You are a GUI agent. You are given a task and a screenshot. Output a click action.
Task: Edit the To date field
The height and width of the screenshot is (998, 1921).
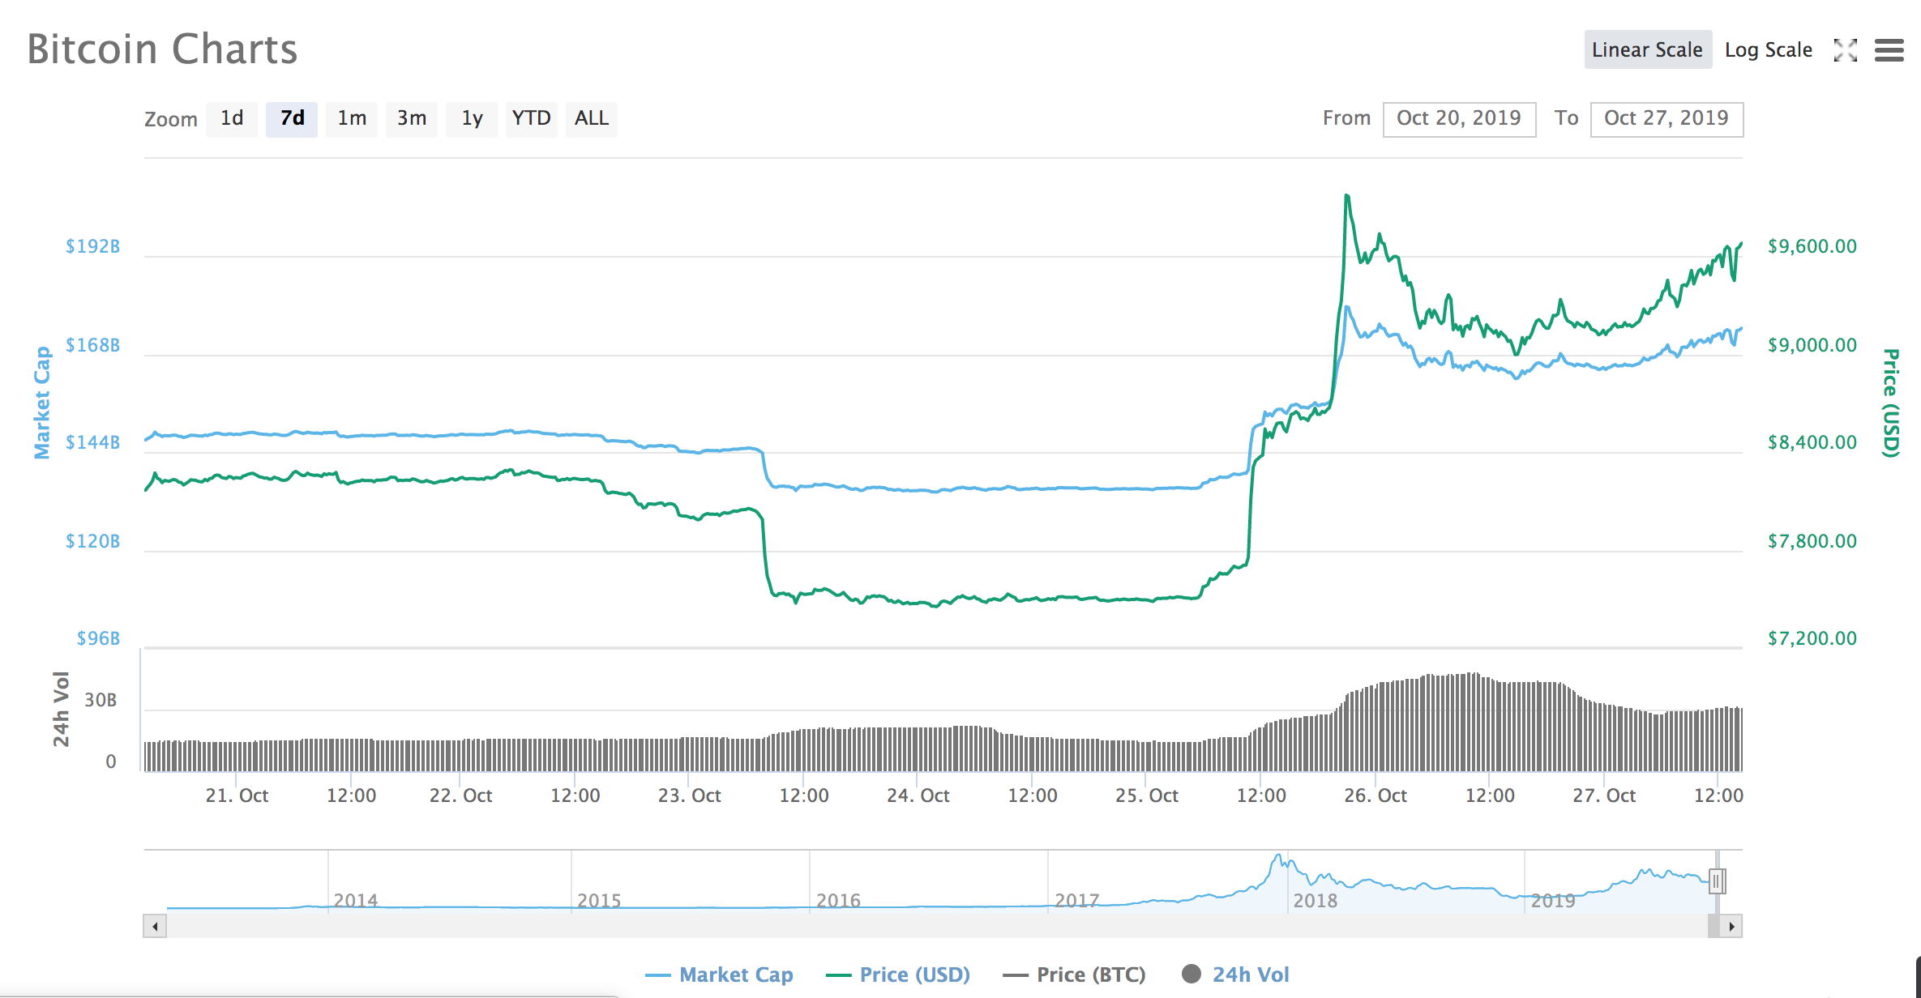pos(1666,118)
